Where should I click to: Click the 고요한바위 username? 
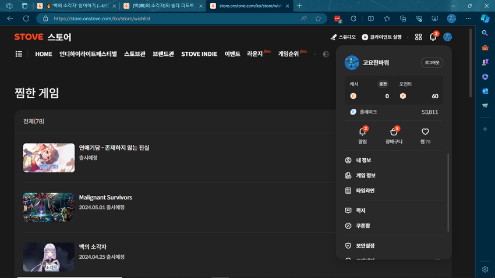pyautogui.click(x=376, y=62)
